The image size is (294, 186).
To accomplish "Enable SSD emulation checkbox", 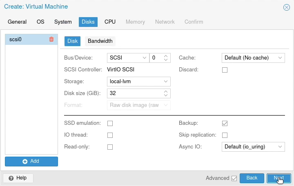I will click(110, 123).
